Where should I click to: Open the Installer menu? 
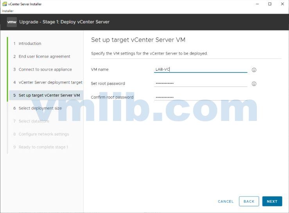click(x=8, y=11)
